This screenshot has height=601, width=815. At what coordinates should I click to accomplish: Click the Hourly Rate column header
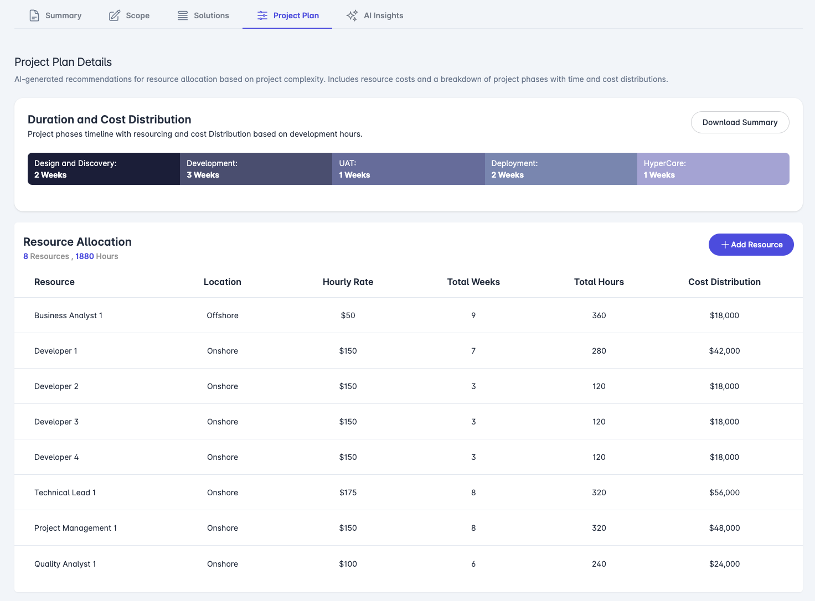[x=348, y=282]
